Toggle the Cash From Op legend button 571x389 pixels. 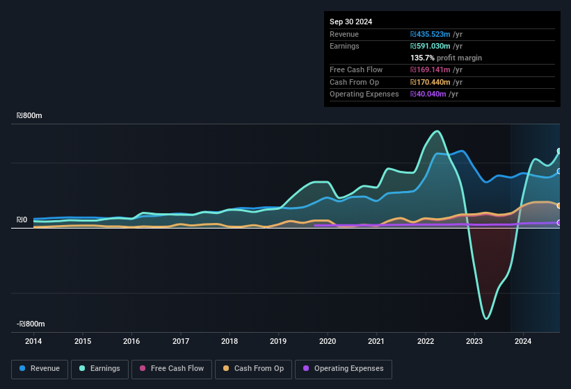(x=253, y=370)
